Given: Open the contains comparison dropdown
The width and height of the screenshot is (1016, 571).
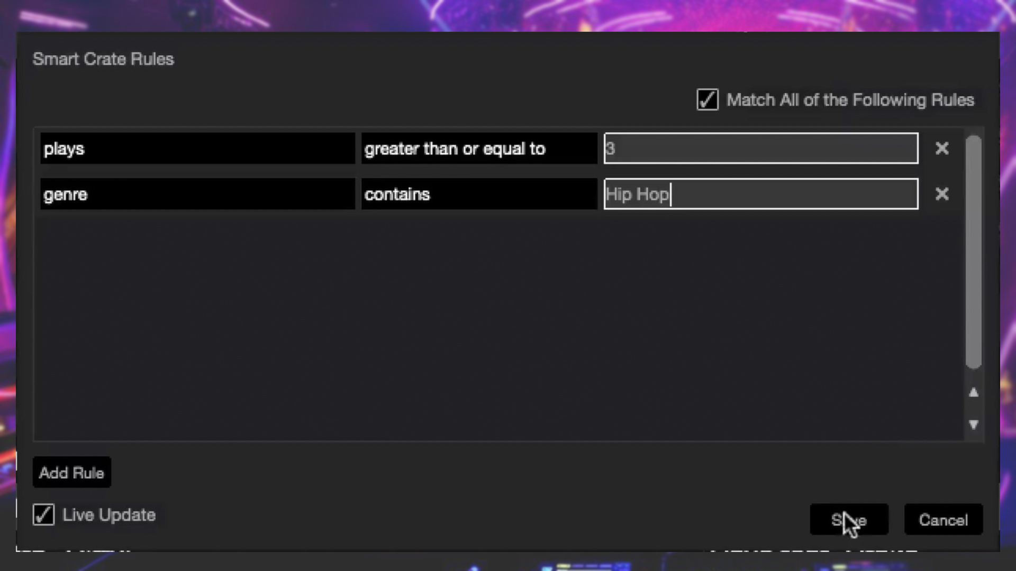Looking at the screenshot, I should click(x=479, y=194).
